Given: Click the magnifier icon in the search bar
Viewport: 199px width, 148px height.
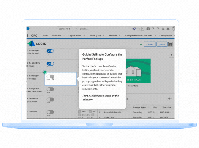Looking at the screenshot, I should 76,29.
